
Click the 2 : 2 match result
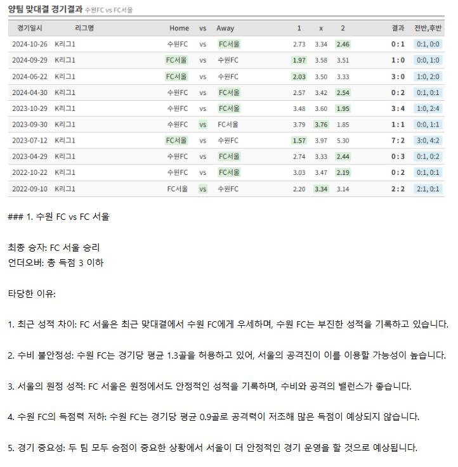pyautogui.click(x=398, y=189)
